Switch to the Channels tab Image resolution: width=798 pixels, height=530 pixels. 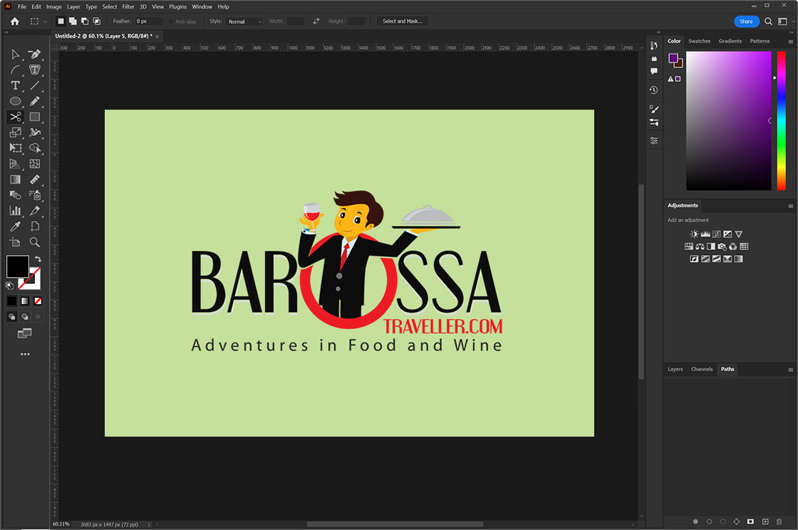coord(702,369)
